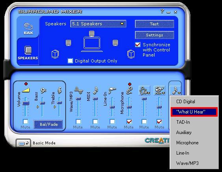This screenshot has width=222, height=172.
Task: Open speaker Settings
Action: click(154, 35)
